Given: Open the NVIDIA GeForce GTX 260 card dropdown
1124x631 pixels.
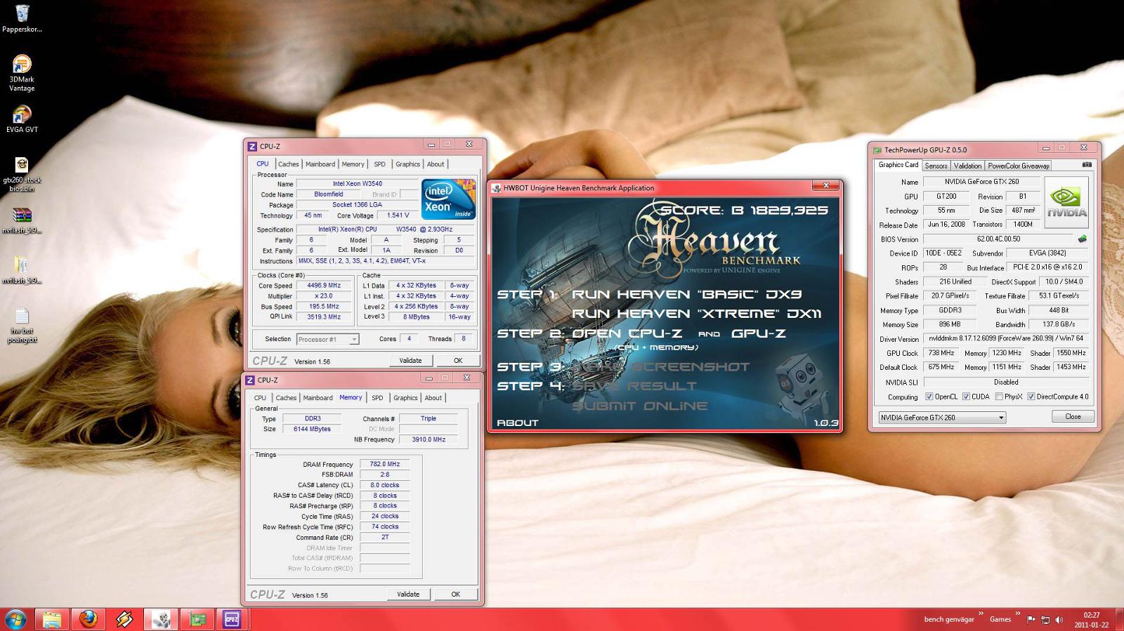Looking at the screenshot, I should click(x=942, y=417).
